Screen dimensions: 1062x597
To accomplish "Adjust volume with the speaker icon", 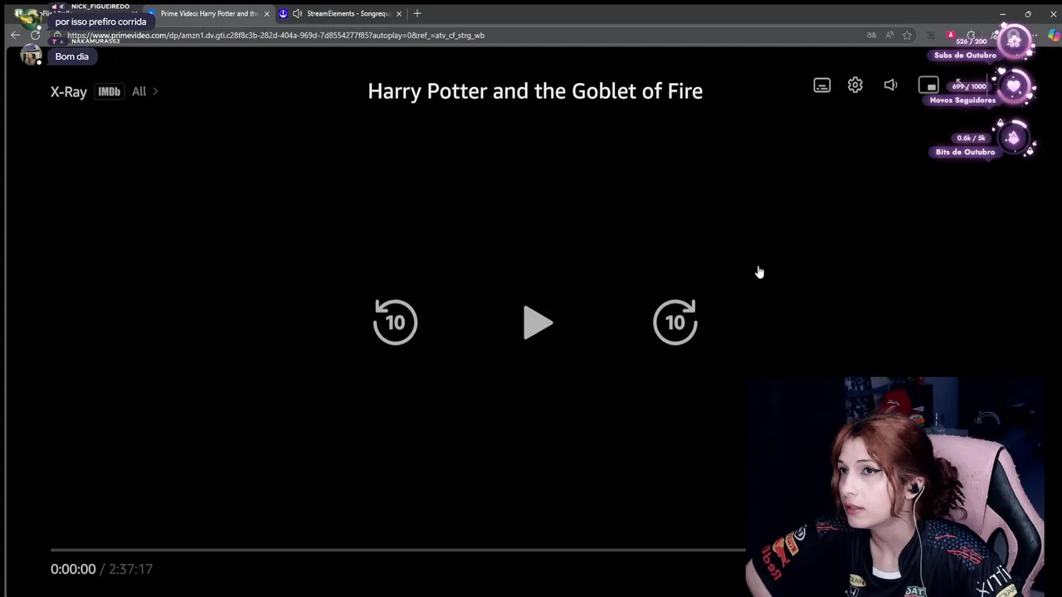I will 890,85.
